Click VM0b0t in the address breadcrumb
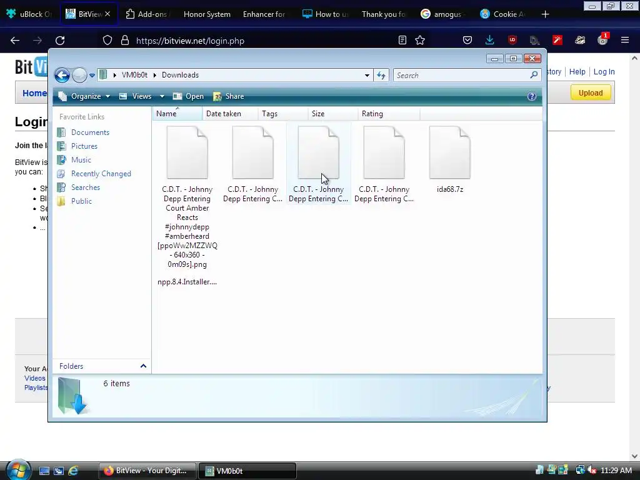The width and height of the screenshot is (640, 480). tap(135, 75)
